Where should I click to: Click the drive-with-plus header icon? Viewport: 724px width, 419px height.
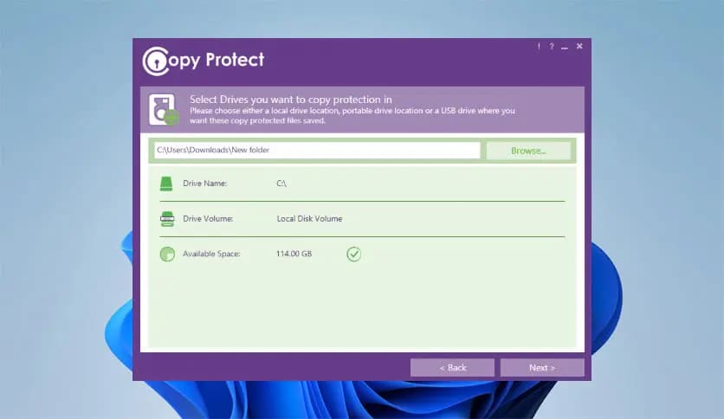164,110
